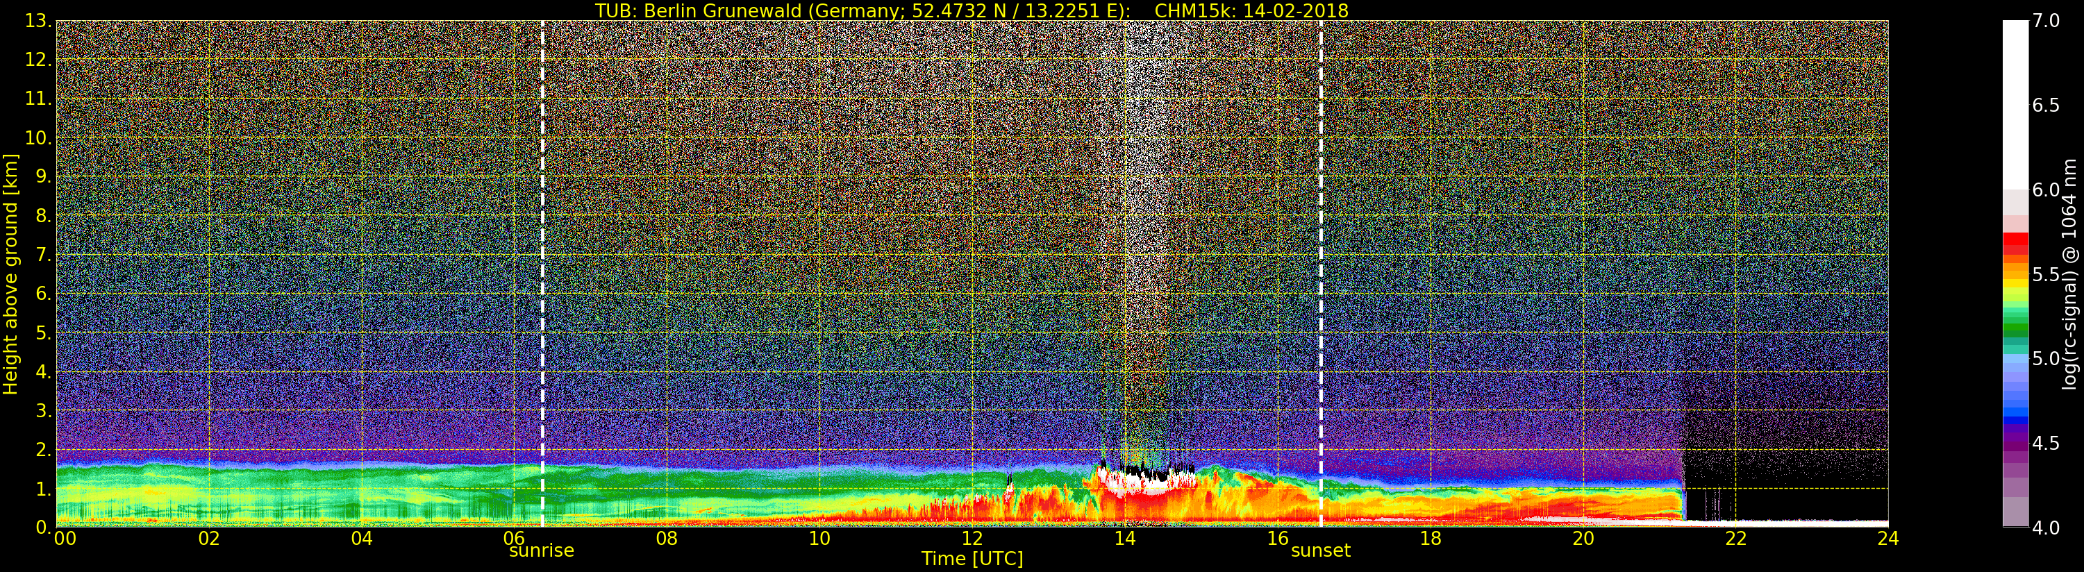Click the height axis tick label '3.'

(x=43, y=410)
